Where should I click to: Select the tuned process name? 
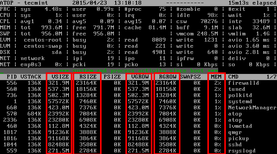pyautogui.click(x=236, y=89)
